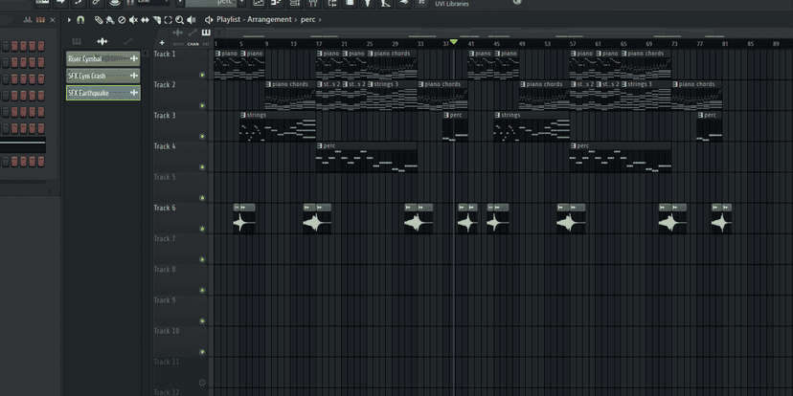Select SFX Earthquake in the picker

point(96,93)
